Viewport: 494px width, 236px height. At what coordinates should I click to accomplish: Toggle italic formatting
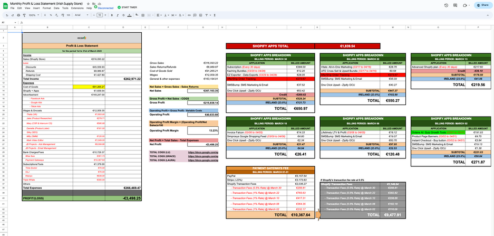117,15
